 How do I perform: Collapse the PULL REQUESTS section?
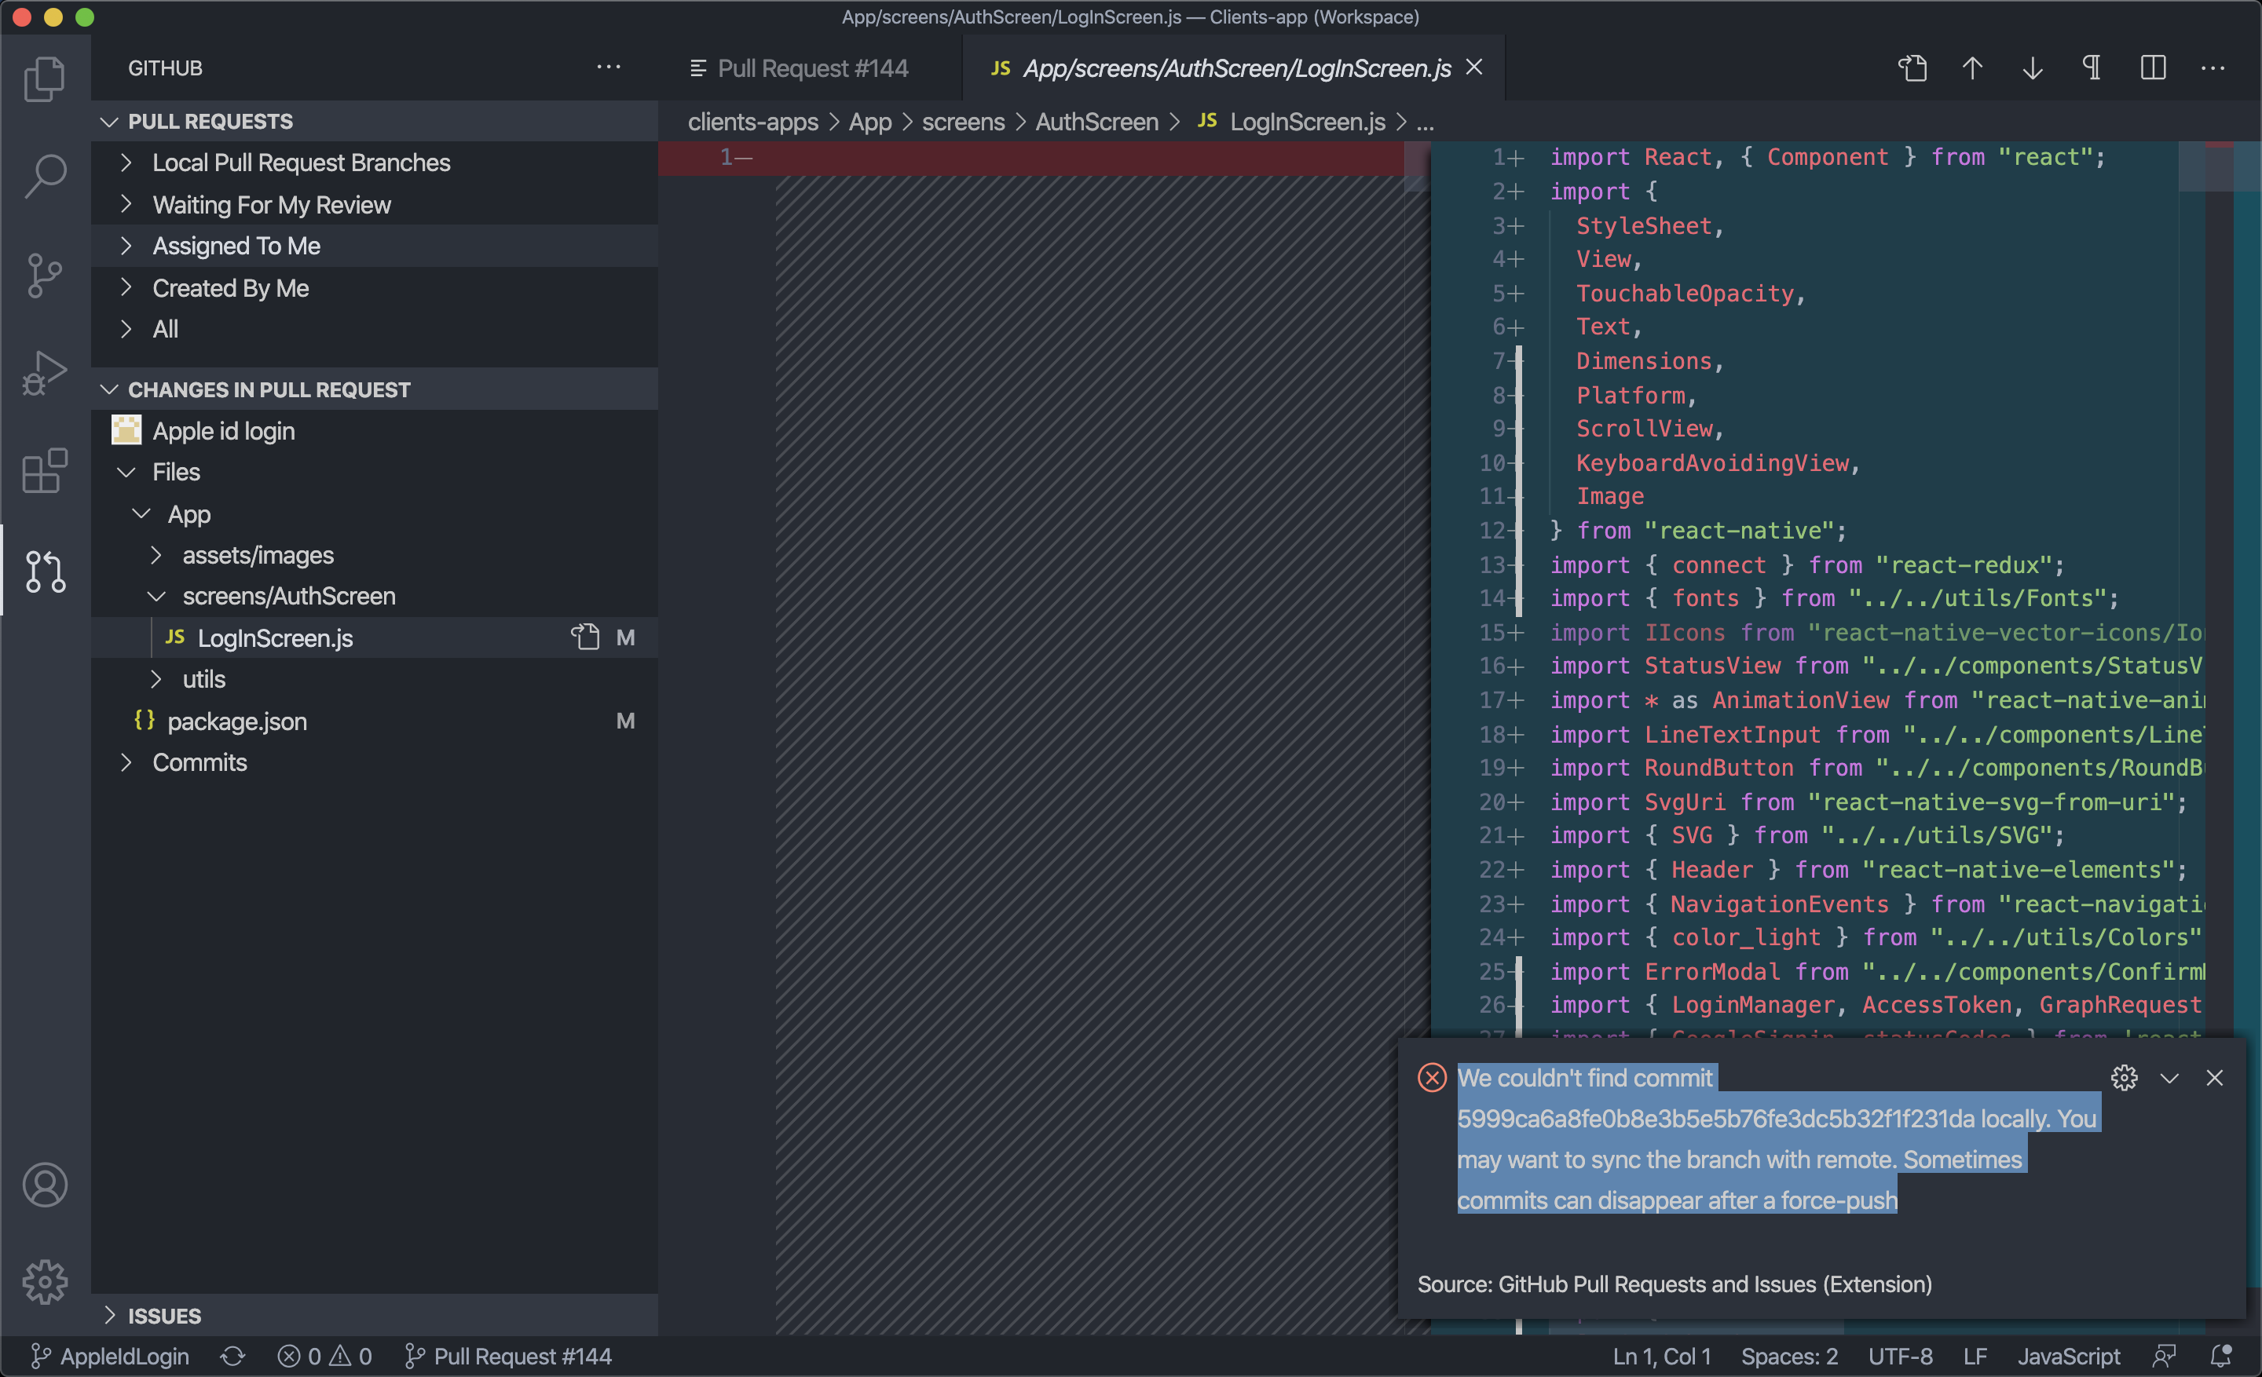375,121
